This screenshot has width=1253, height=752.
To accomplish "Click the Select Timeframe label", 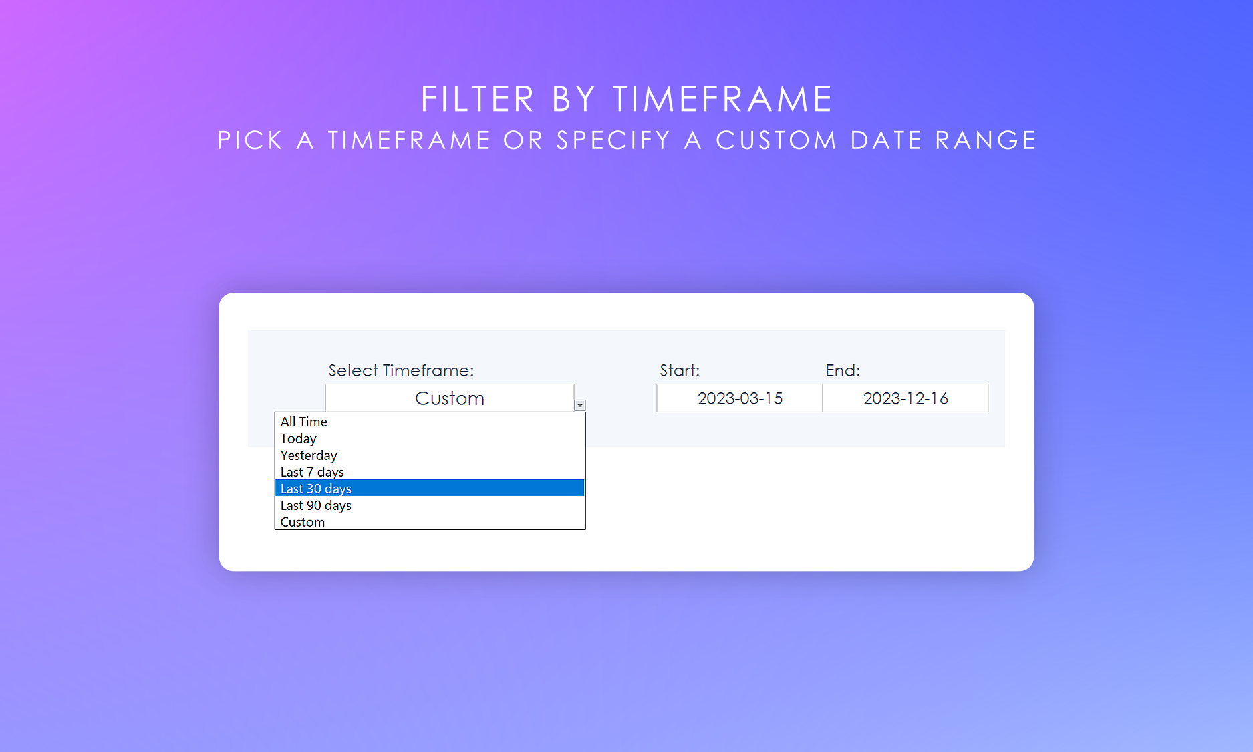I will point(401,370).
